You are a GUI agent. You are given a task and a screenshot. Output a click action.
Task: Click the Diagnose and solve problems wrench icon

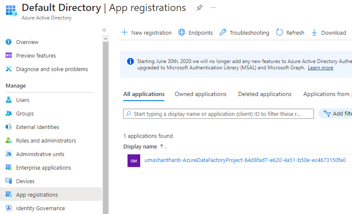[8, 69]
